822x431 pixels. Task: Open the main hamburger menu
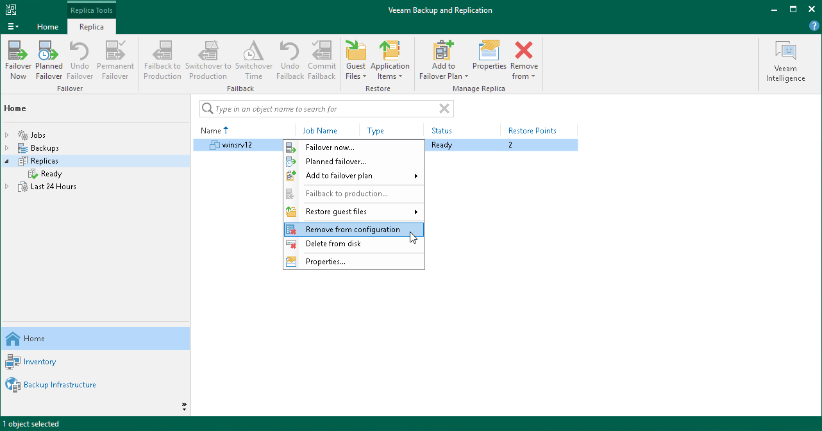[x=13, y=26]
